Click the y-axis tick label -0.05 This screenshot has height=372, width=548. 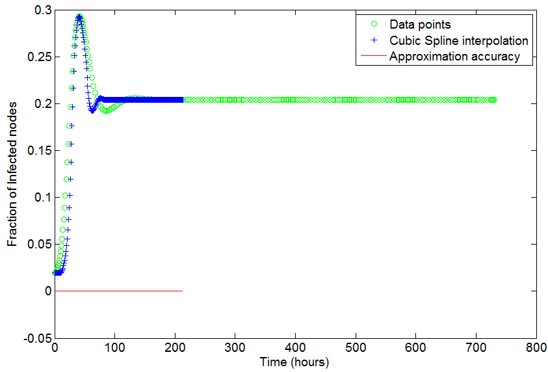38,338
